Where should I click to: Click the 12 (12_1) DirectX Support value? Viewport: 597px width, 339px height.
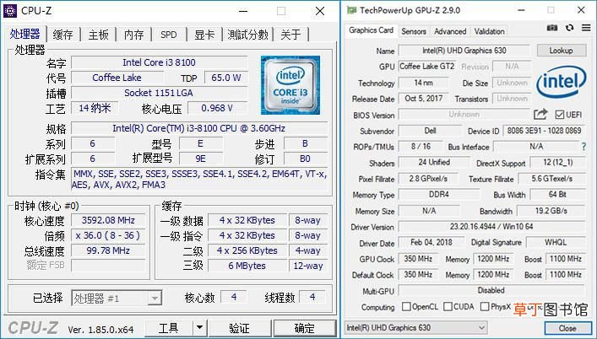pos(558,162)
